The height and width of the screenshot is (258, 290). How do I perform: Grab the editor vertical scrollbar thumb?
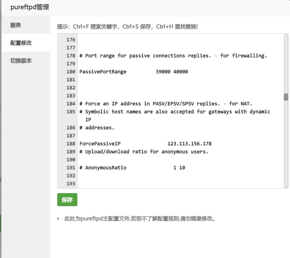click(x=286, y=97)
